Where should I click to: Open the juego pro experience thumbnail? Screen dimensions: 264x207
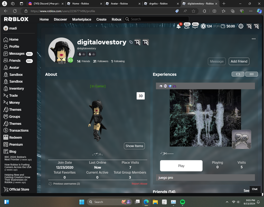pyautogui.click(x=205, y=118)
